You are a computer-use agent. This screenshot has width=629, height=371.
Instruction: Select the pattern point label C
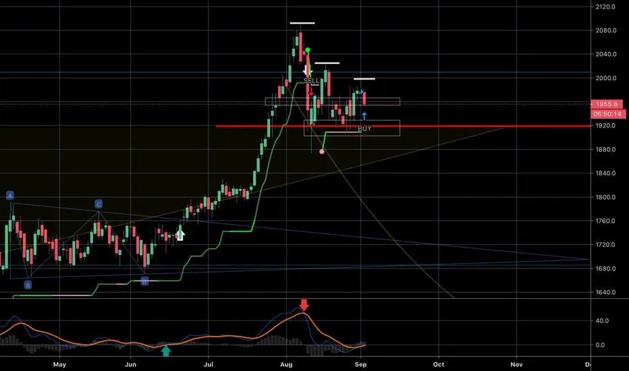pos(99,204)
